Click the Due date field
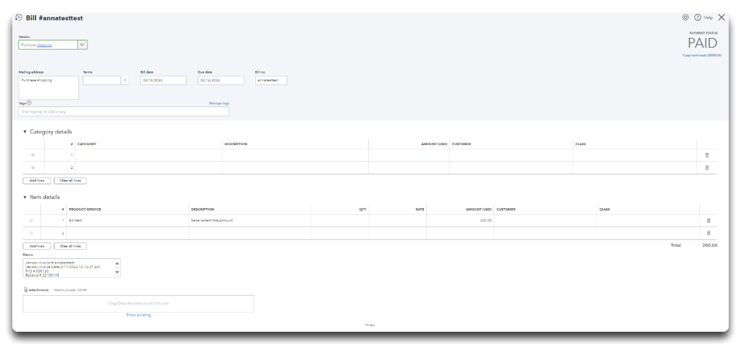741x344 pixels. coord(221,80)
